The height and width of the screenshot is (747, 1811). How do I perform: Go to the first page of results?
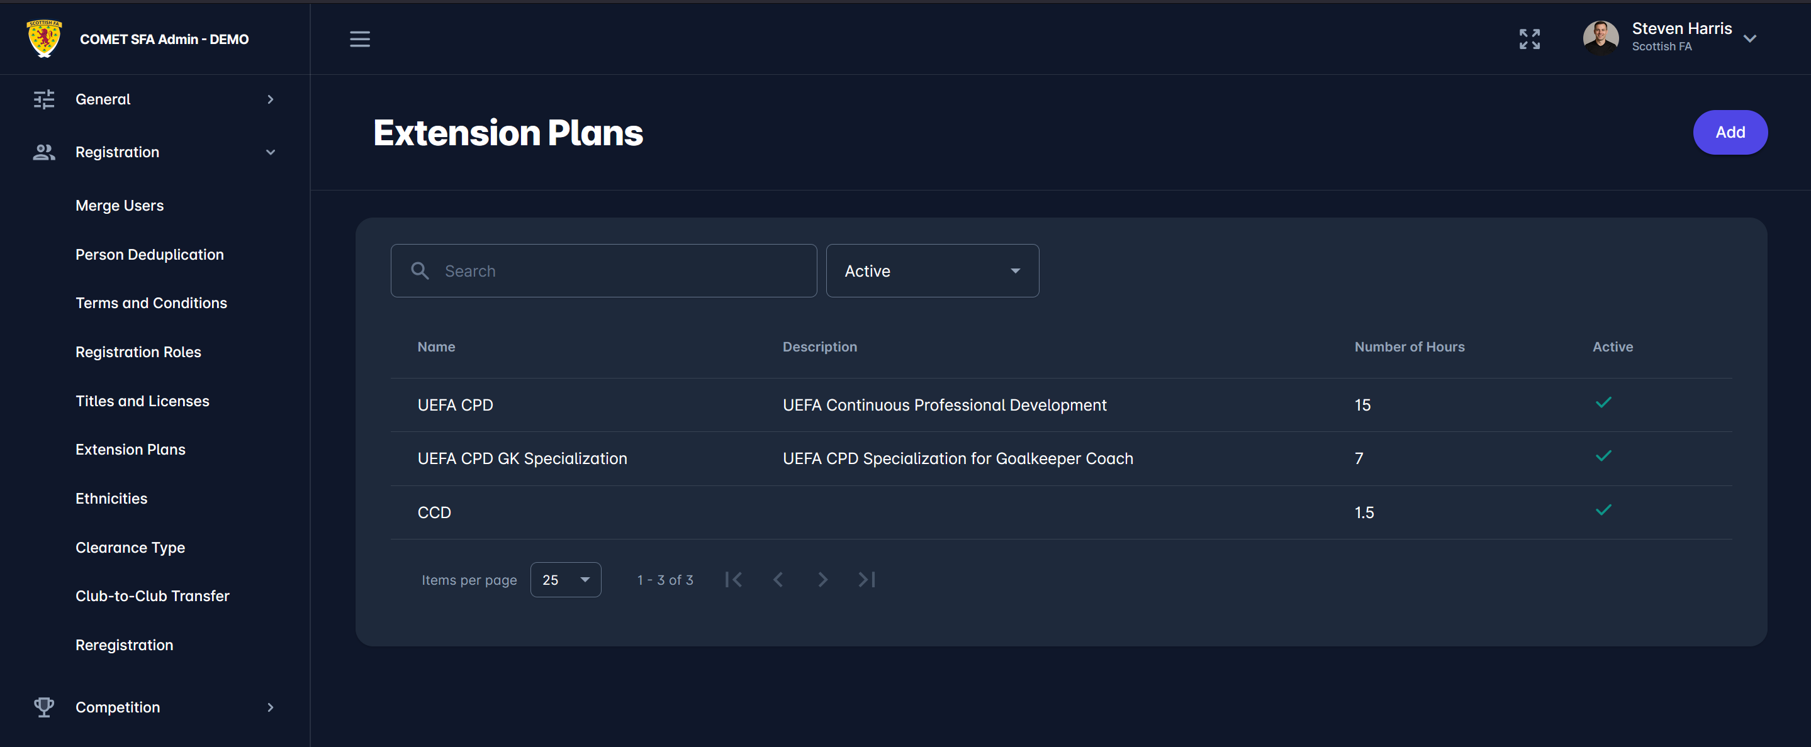[733, 580]
